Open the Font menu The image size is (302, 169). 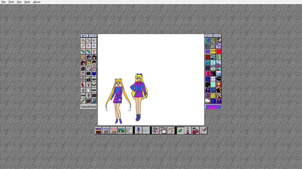click(x=11, y=2)
